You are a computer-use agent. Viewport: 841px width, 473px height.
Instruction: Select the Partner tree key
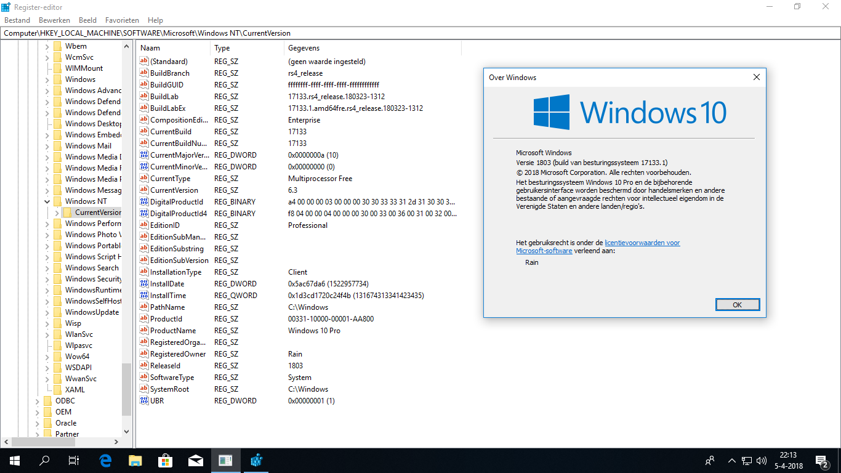tap(67, 434)
